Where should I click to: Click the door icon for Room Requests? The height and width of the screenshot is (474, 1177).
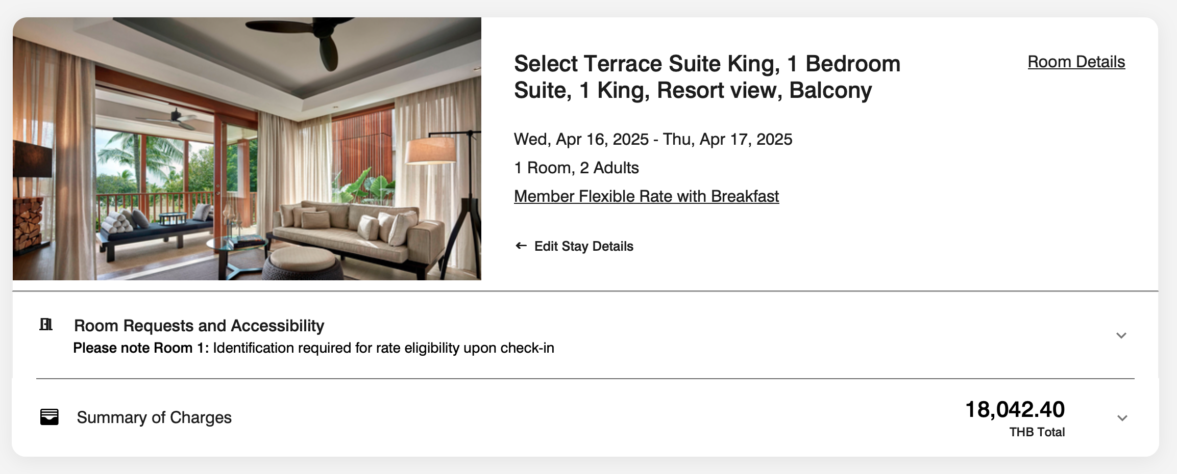[46, 325]
